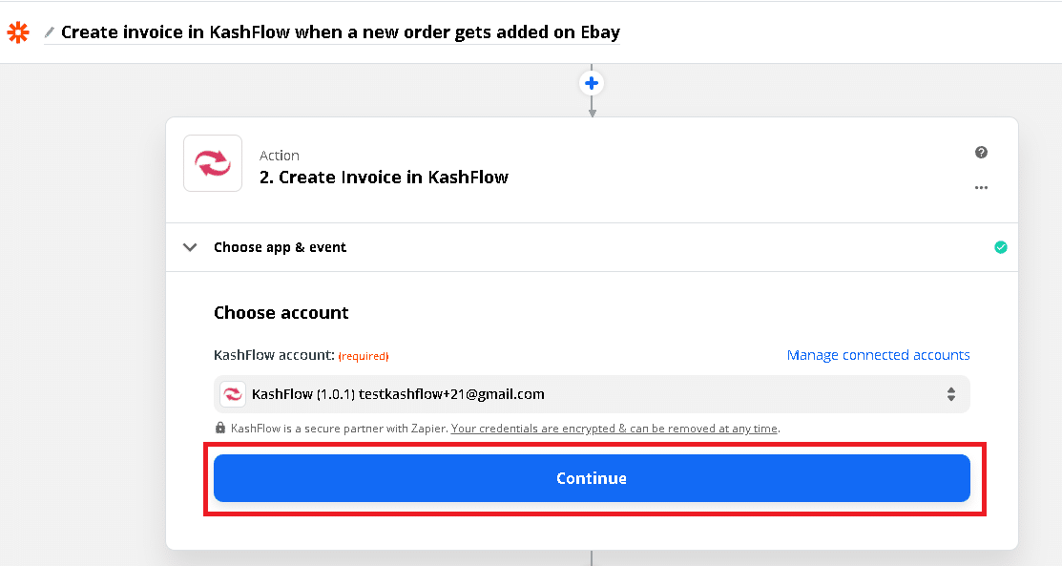
Task: Click the up-down arrows on account selector
Action: click(x=951, y=394)
